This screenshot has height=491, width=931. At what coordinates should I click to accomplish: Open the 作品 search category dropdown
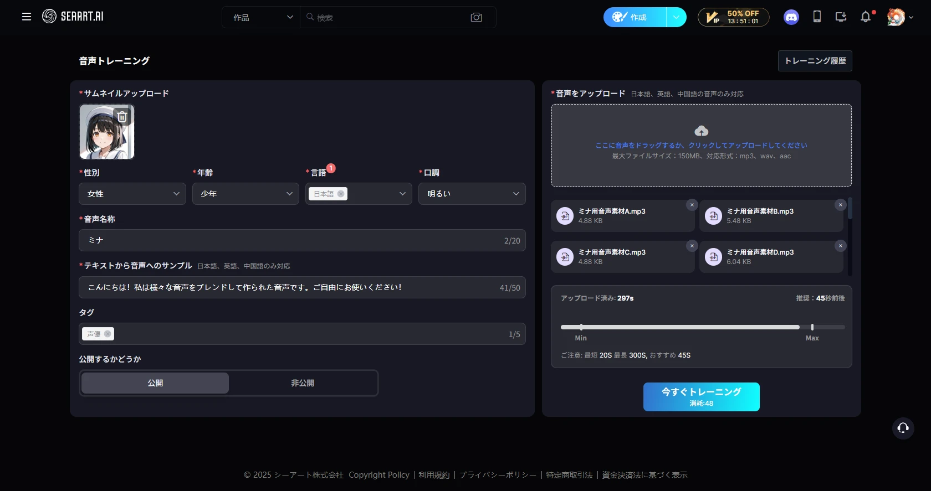click(262, 17)
